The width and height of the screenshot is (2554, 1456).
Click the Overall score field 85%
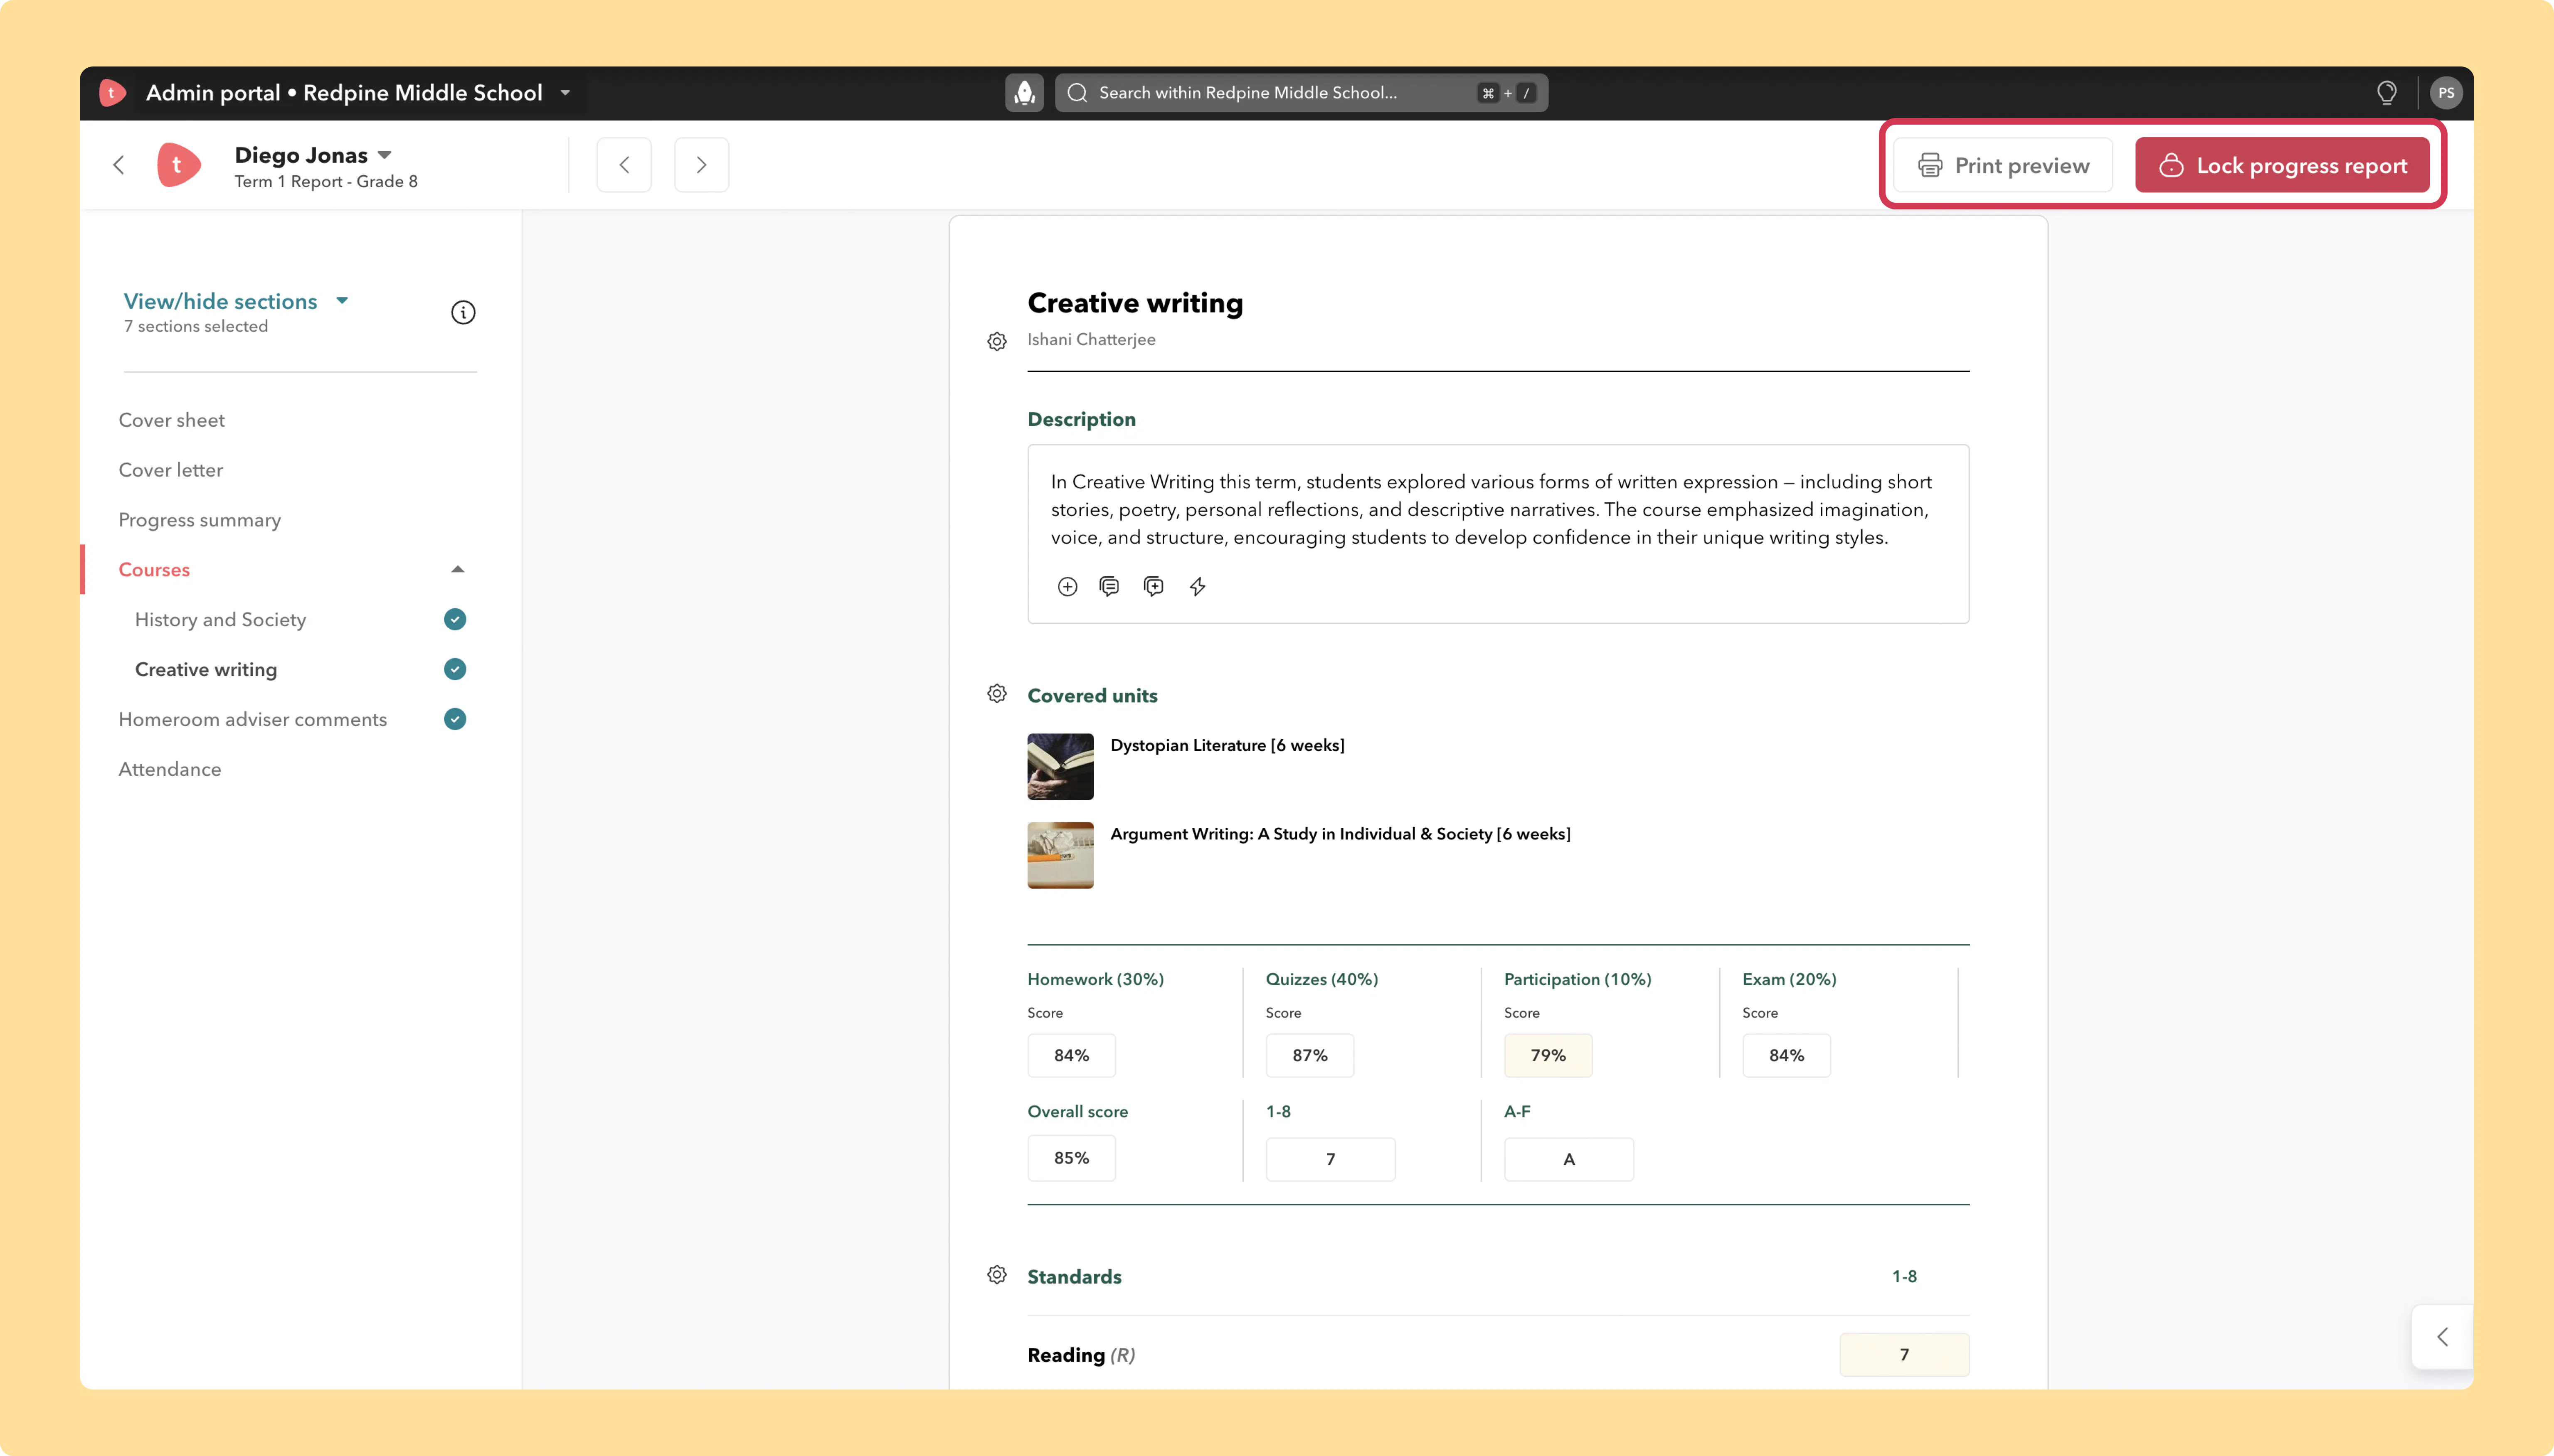coord(1071,1159)
